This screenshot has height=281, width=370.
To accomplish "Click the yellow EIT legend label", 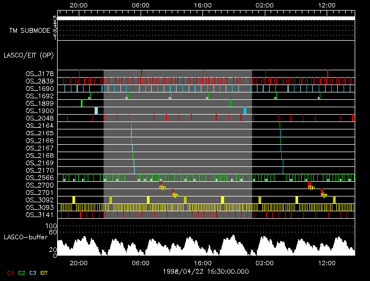I will coord(44,273).
